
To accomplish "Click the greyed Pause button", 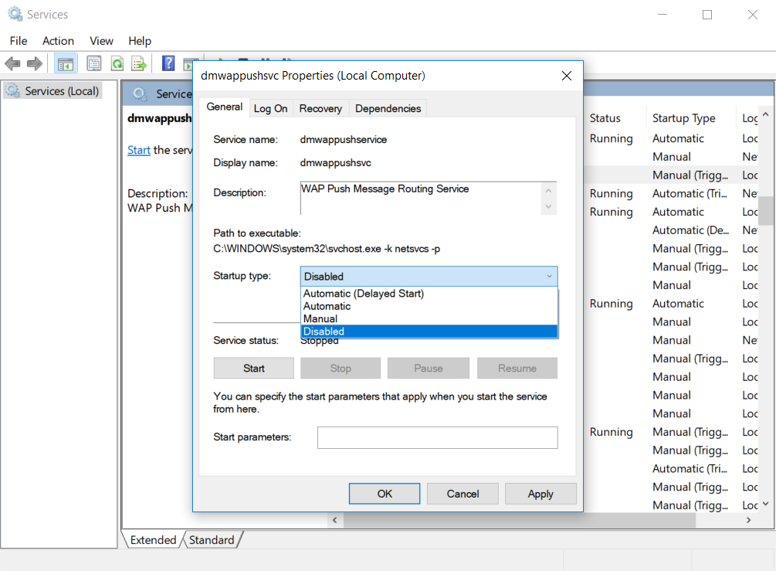I will point(428,368).
